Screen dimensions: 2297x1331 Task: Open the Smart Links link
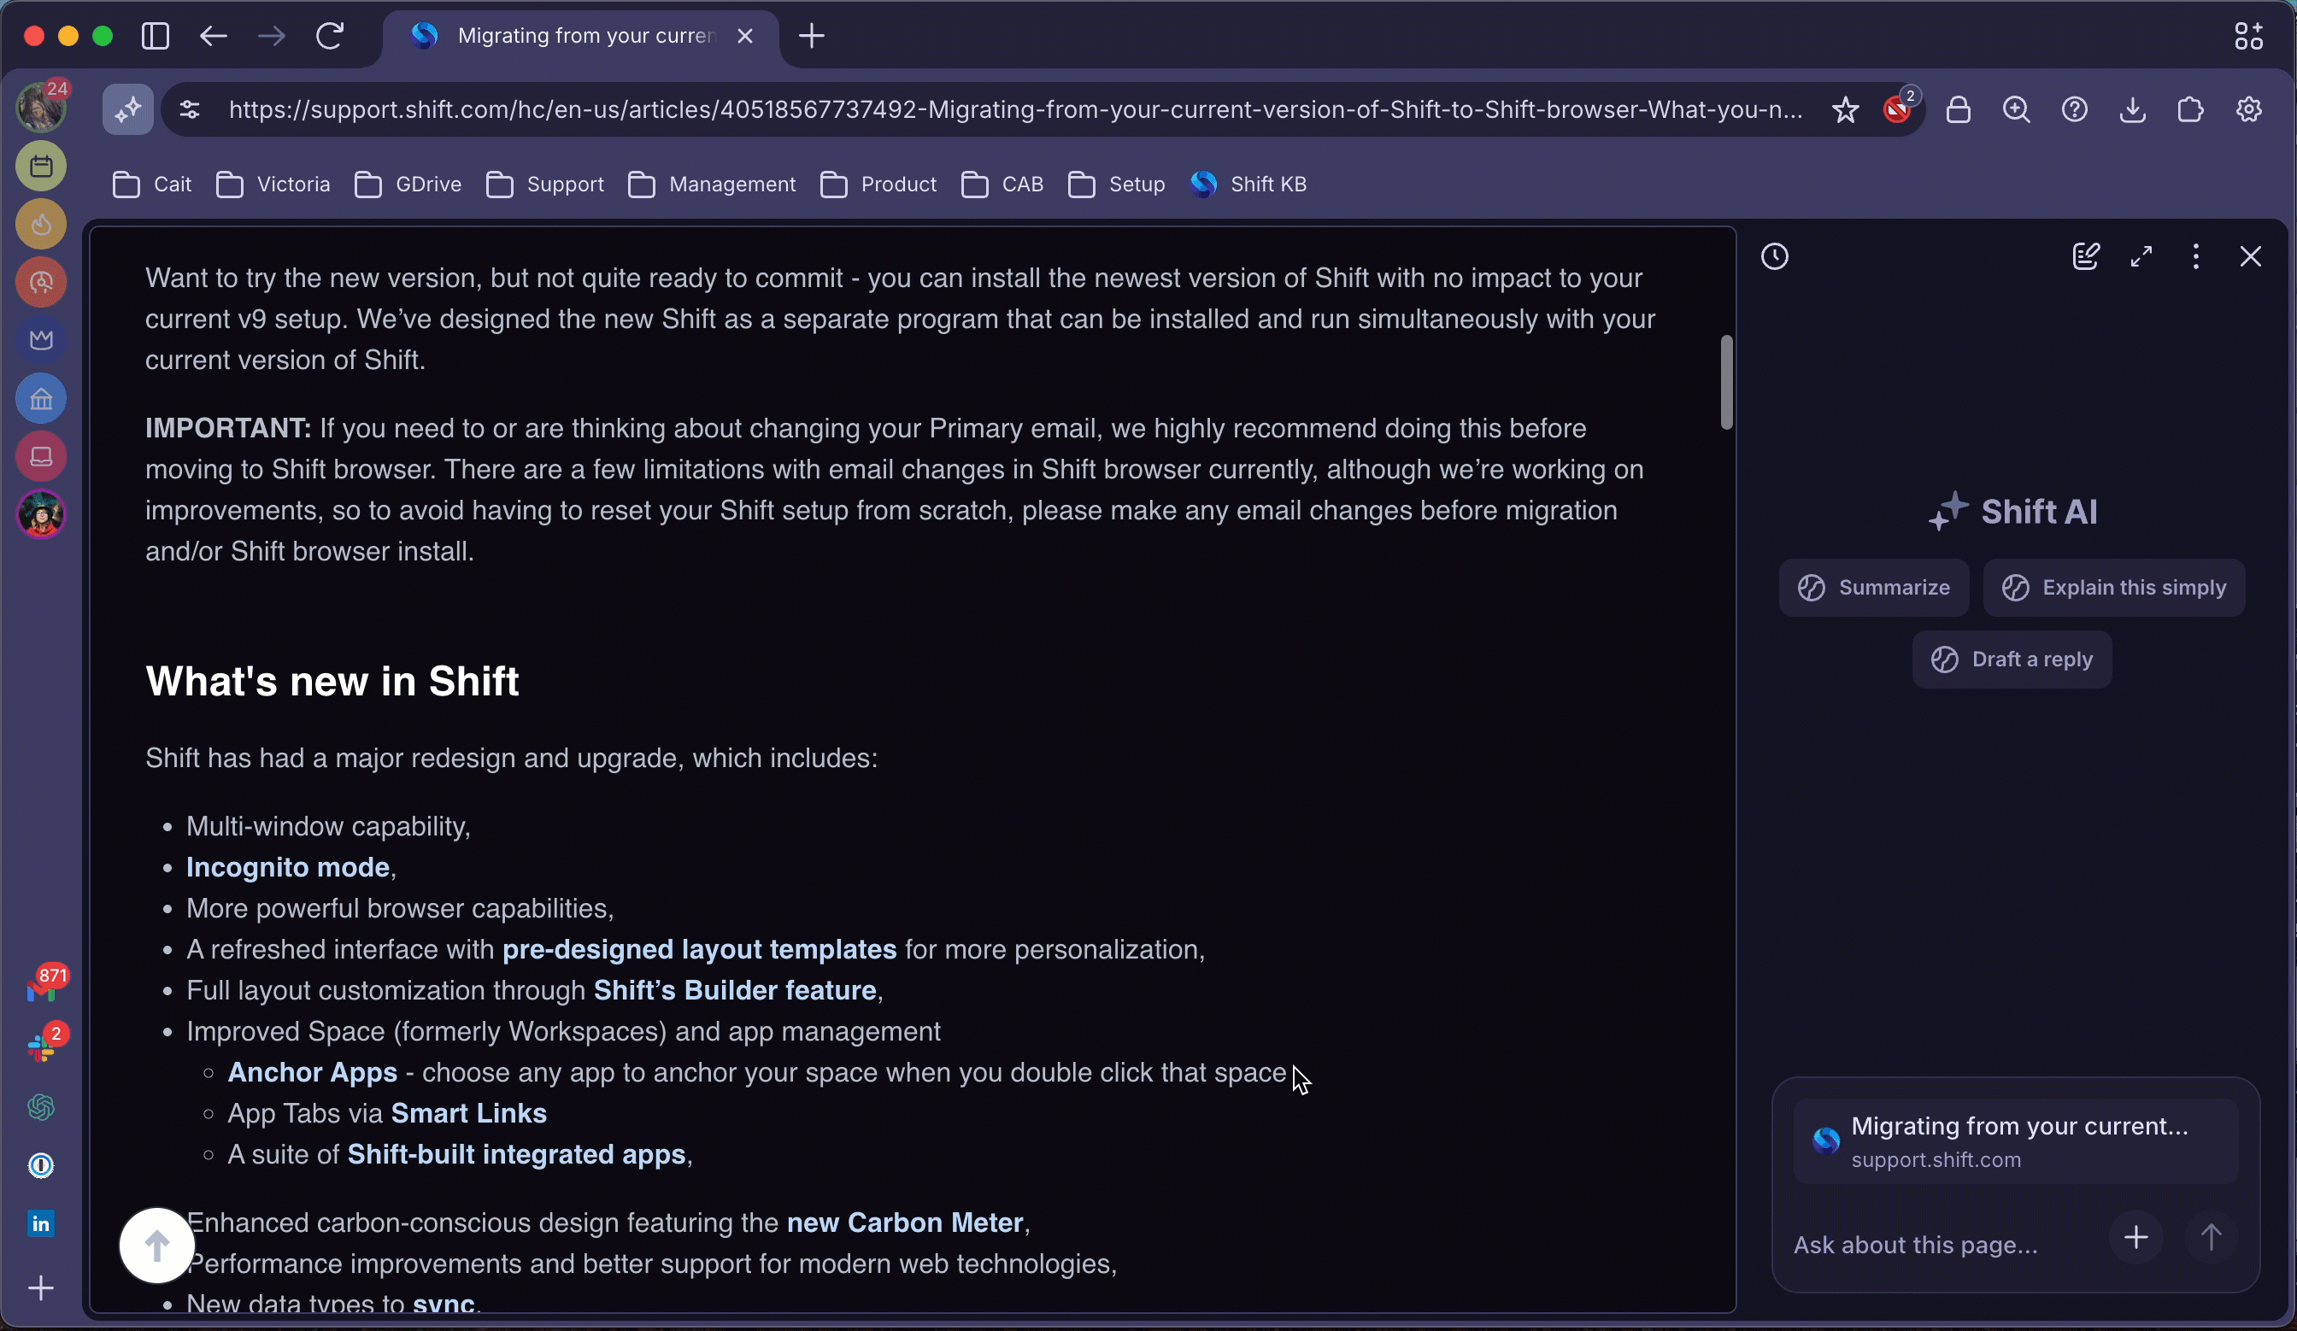(468, 1113)
